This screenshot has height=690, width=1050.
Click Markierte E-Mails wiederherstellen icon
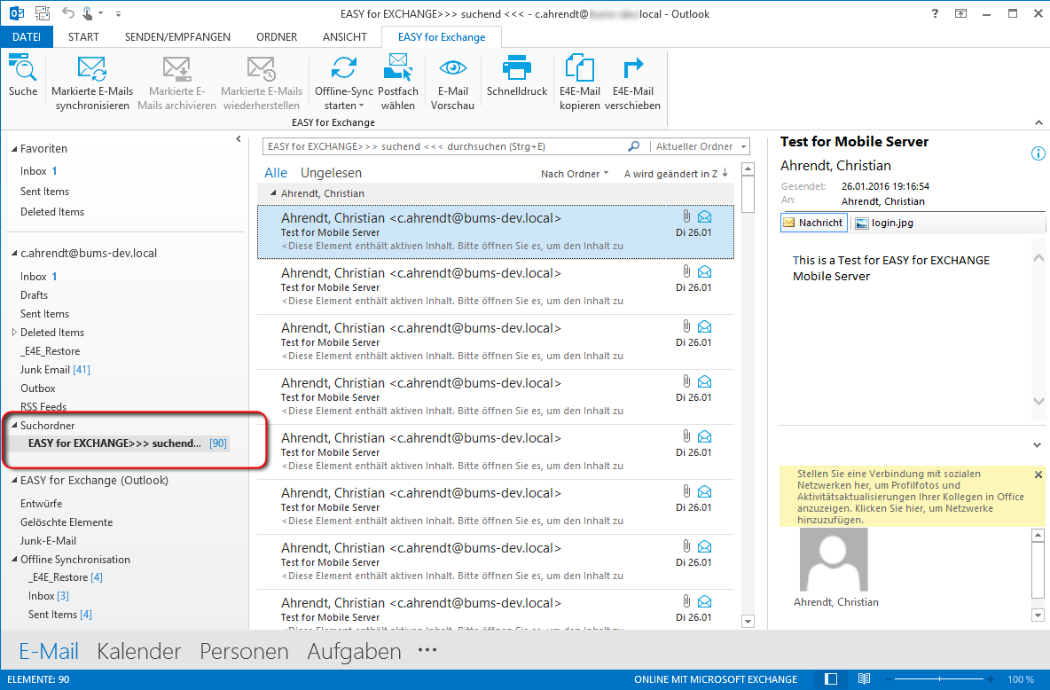point(261,68)
